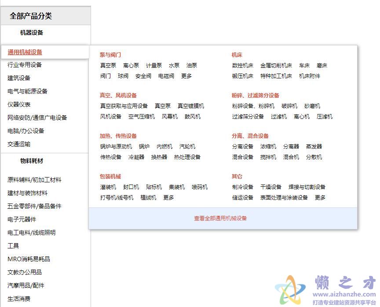Choose 电气与能源设备 in the sidebar

coord(27,91)
